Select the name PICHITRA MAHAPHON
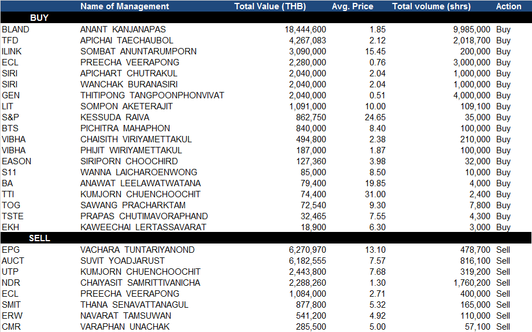The image size is (532, 332). pos(125,128)
